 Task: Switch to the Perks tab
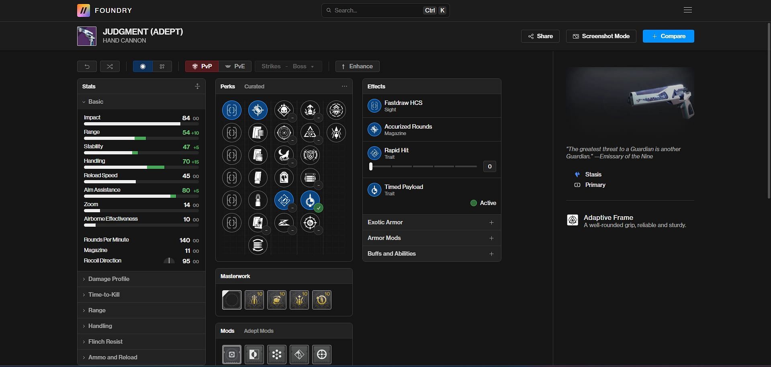pyautogui.click(x=228, y=86)
